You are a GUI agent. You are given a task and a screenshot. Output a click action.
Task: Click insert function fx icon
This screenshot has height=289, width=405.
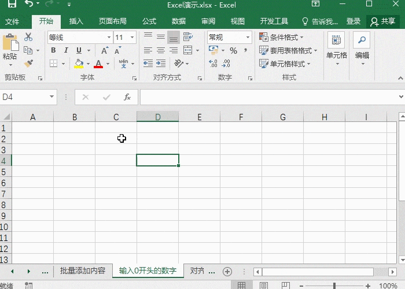point(127,97)
